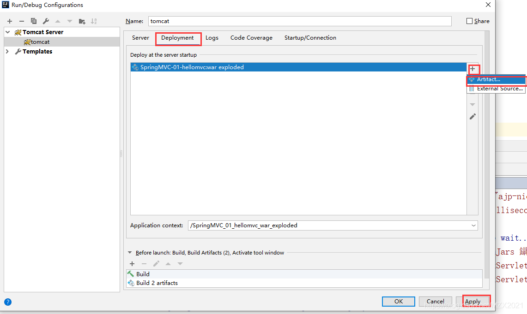Image resolution: width=527 pixels, height=314 pixels.
Task: Select SpringMVC-01-hellomvc:war exploded deployment row
Action: point(298,67)
